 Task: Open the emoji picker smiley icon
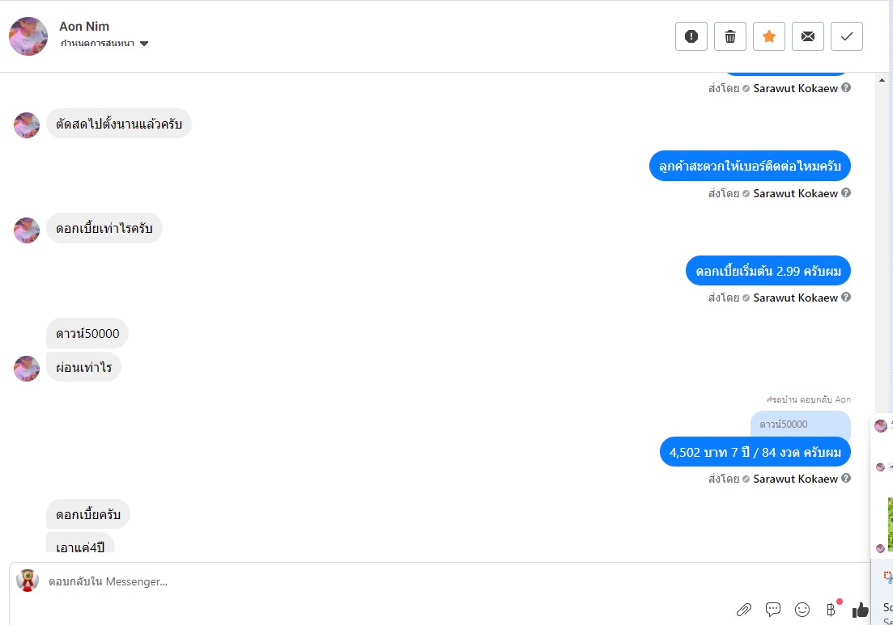(x=802, y=610)
